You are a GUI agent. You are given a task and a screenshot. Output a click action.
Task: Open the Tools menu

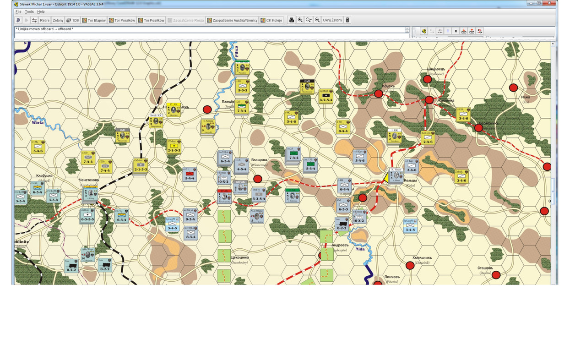(29, 11)
